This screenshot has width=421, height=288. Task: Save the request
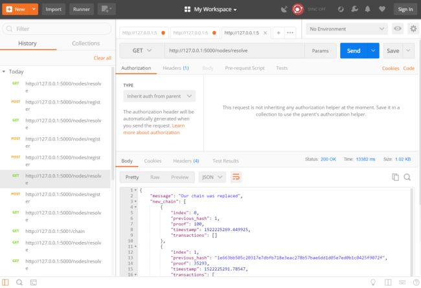click(x=393, y=50)
